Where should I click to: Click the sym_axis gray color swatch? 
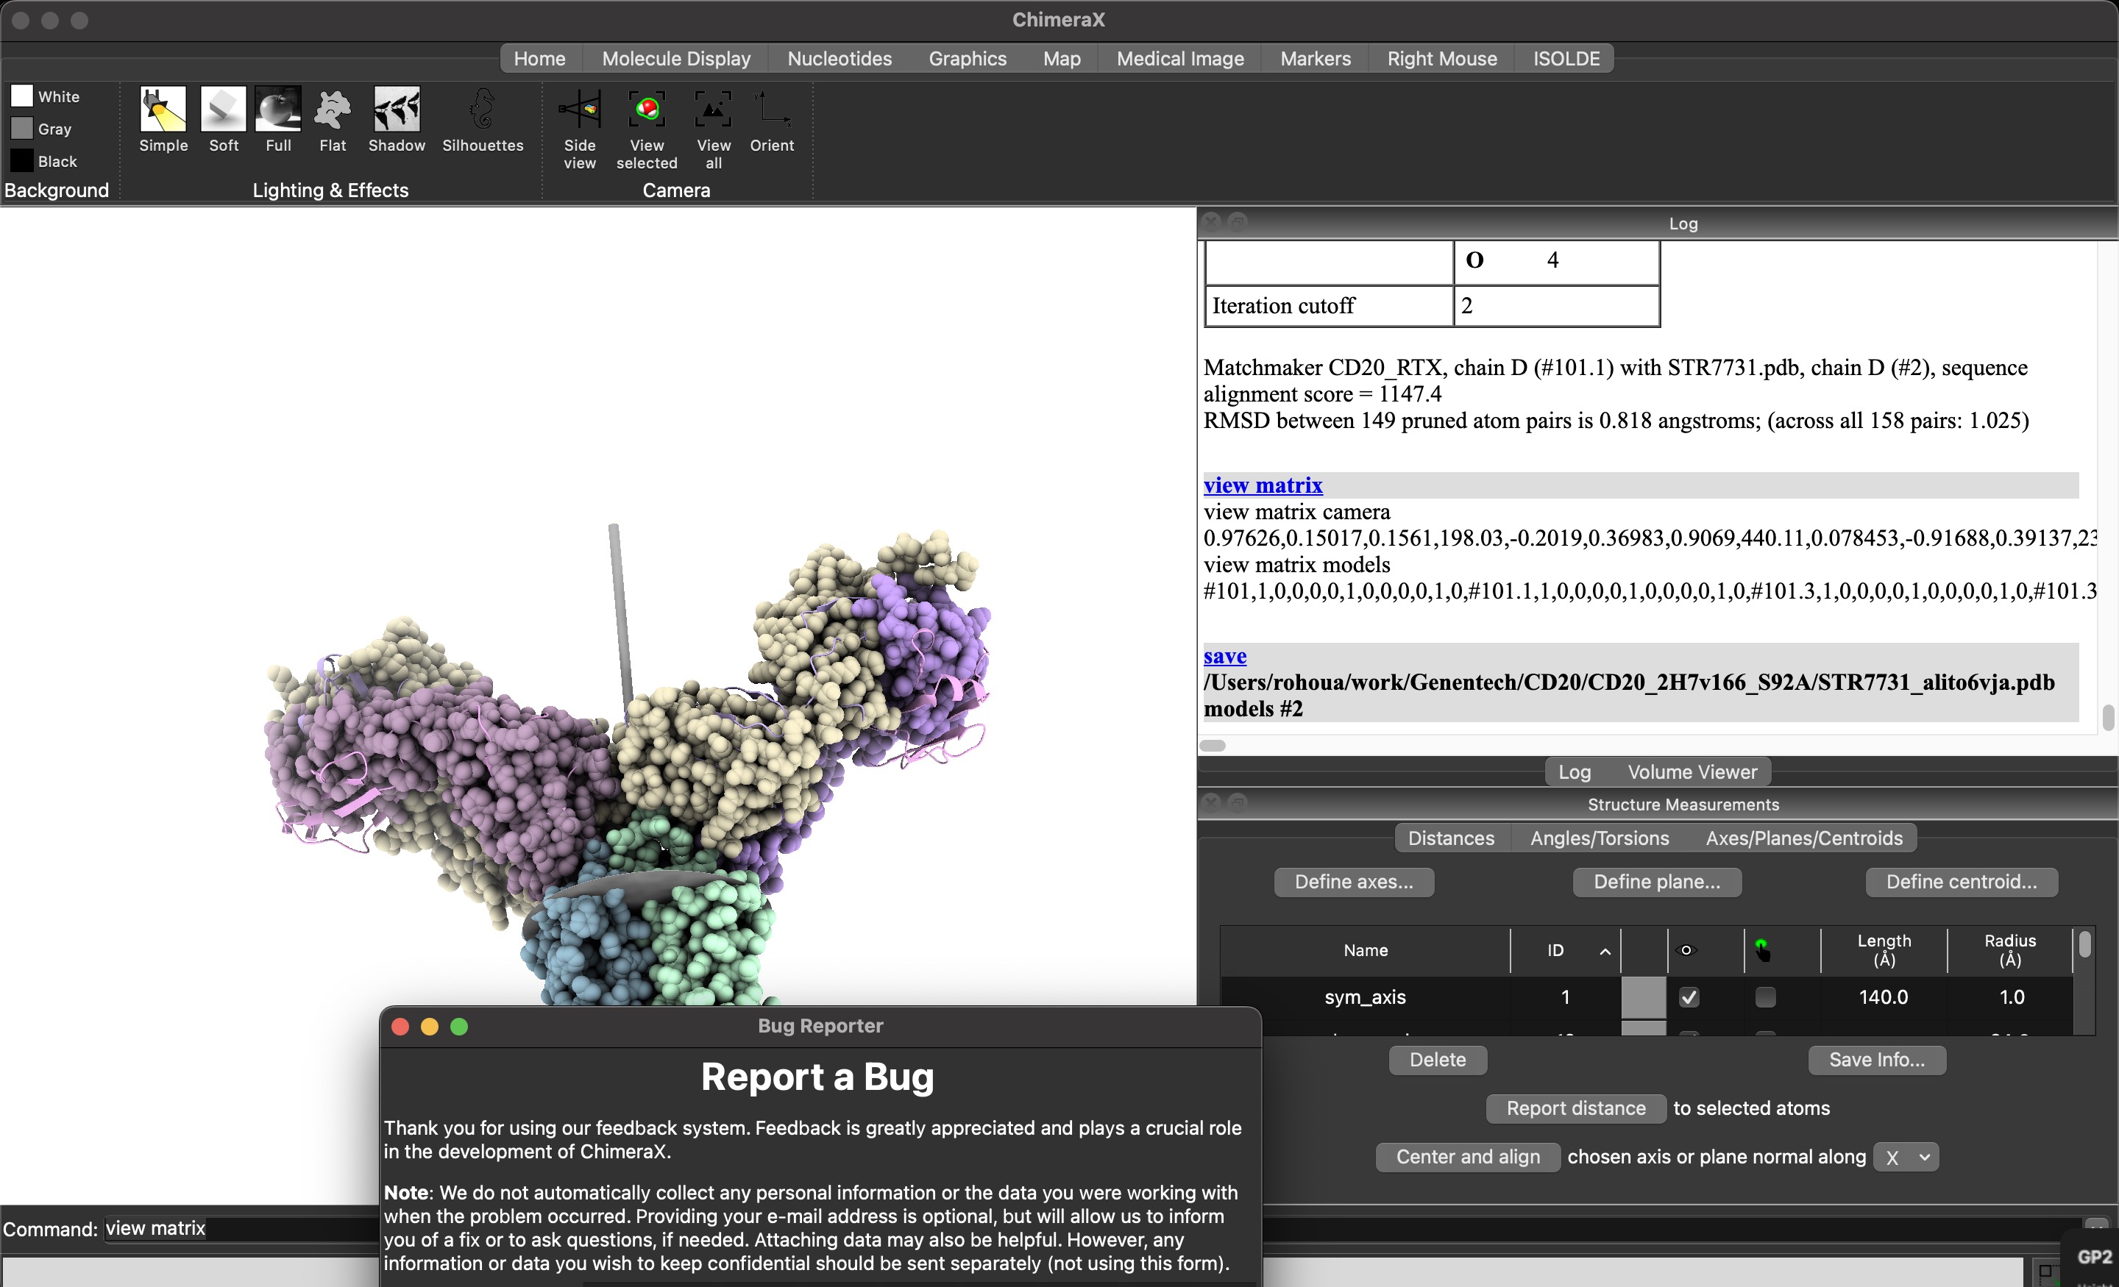tap(1644, 997)
